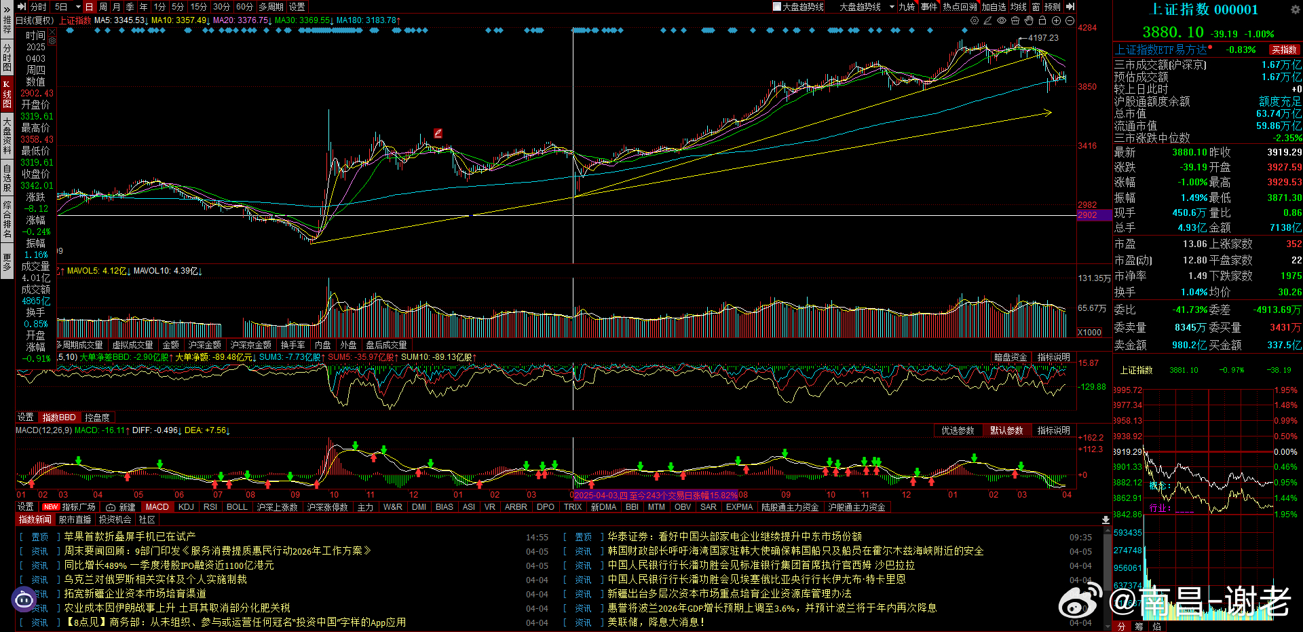
Task: Open news 美联储，降息大消息！
Action: [656, 622]
